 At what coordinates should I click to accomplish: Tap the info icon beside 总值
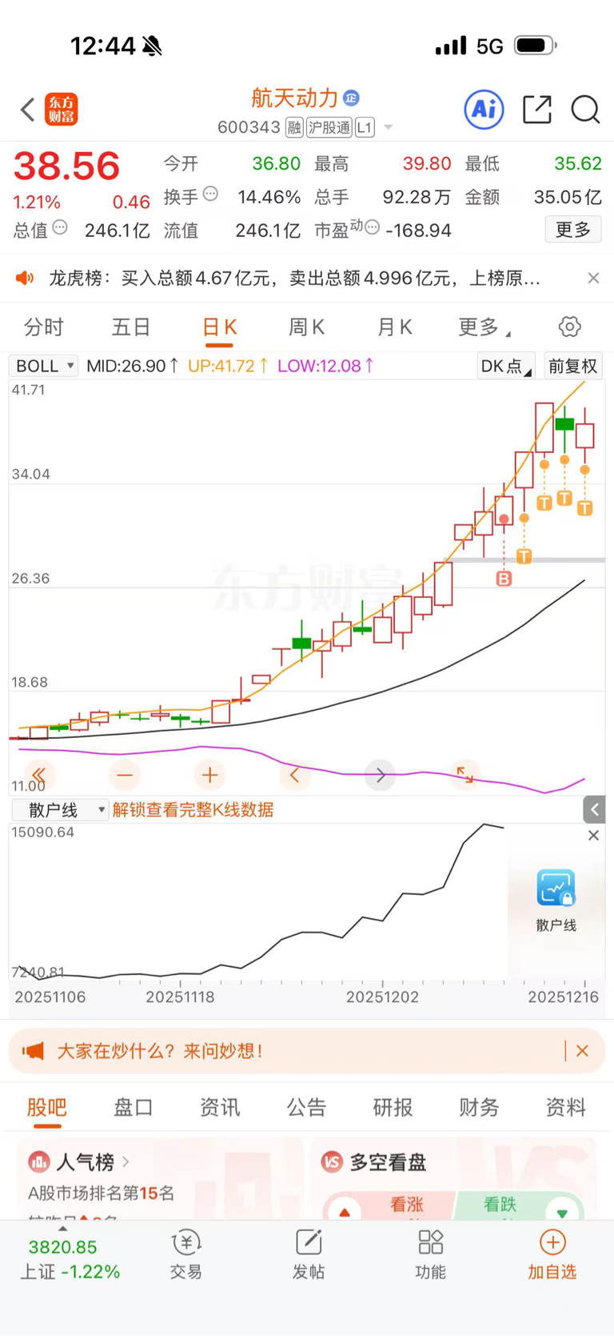(60, 227)
